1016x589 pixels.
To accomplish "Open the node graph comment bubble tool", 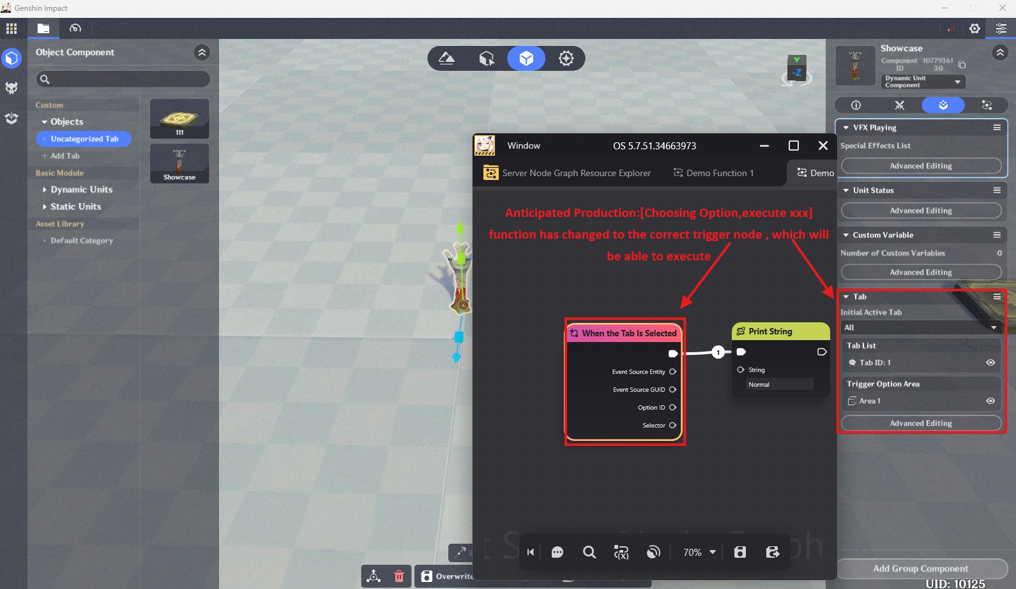I will click(x=557, y=552).
